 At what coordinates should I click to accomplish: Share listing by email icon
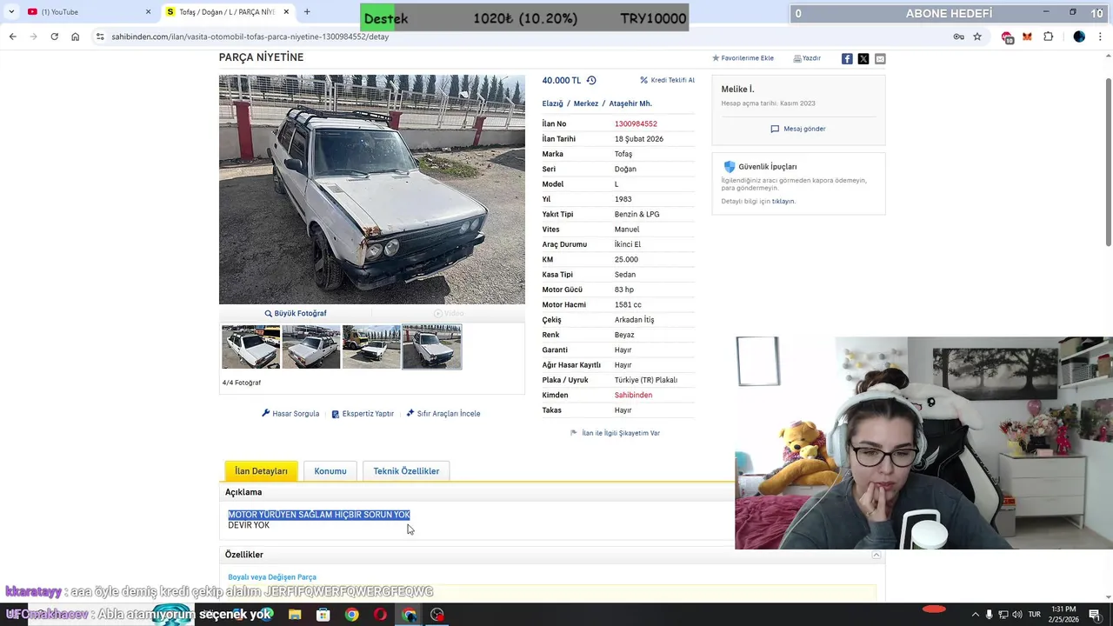point(880,58)
